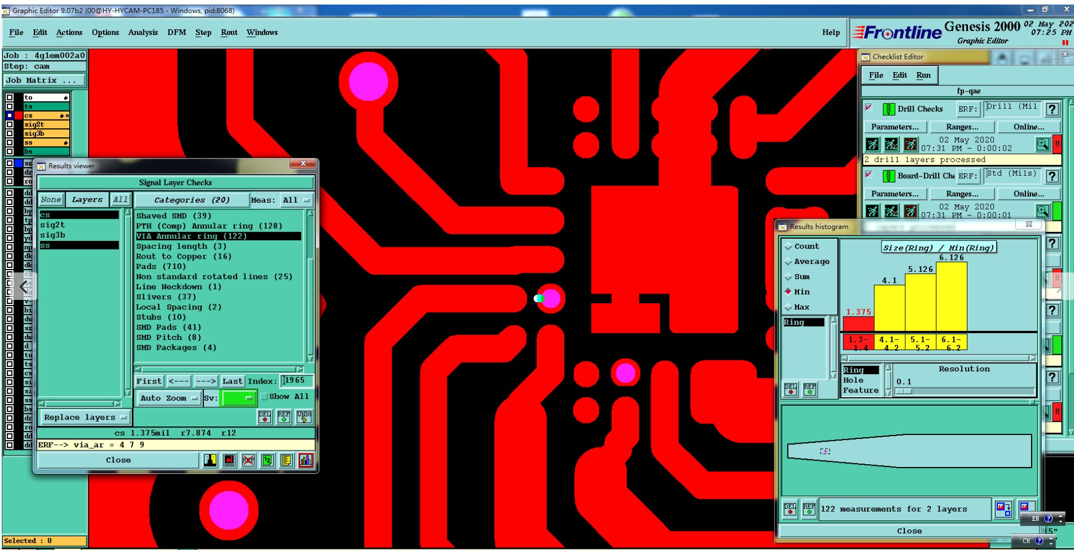The width and height of the screenshot is (1074, 550).
Task: Click the Last button in Results viewer
Action: tap(233, 381)
